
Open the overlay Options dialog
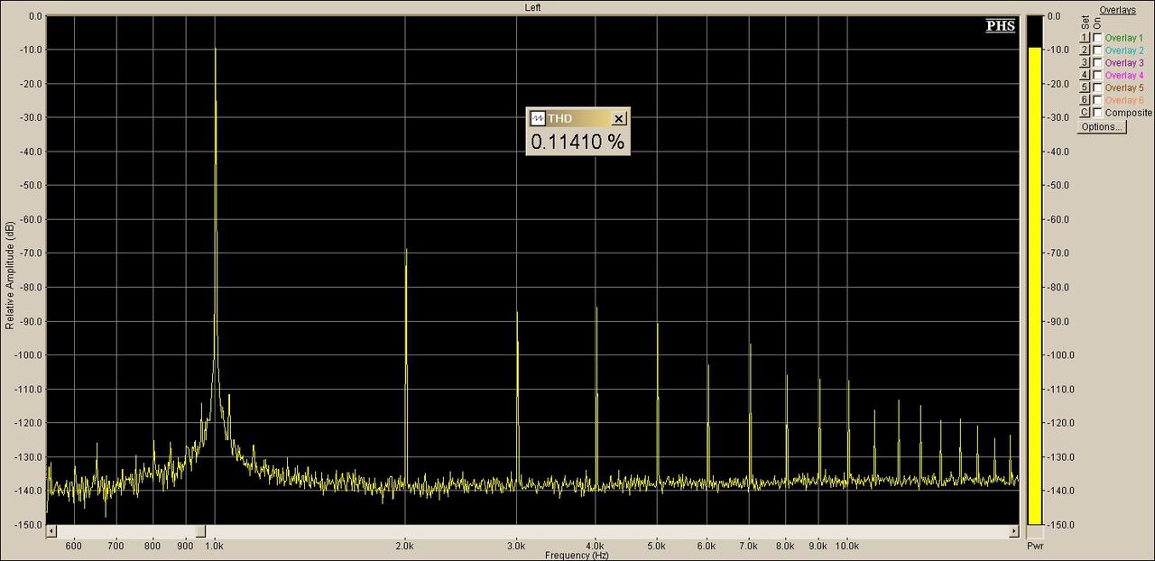[1102, 127]
